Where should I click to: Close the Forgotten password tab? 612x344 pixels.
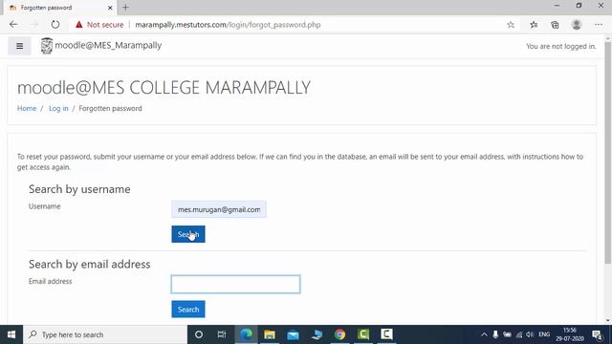point(110,8)
